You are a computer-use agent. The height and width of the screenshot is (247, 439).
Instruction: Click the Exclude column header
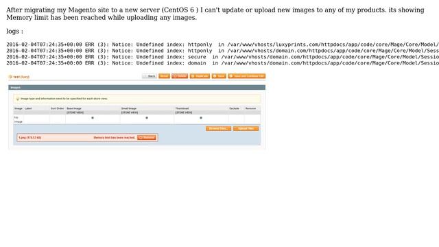(x=235, y=108)
